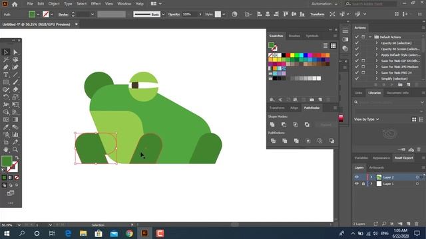
Task: Expand the Save For Web GIF 64 action
Action: (377, 60)
